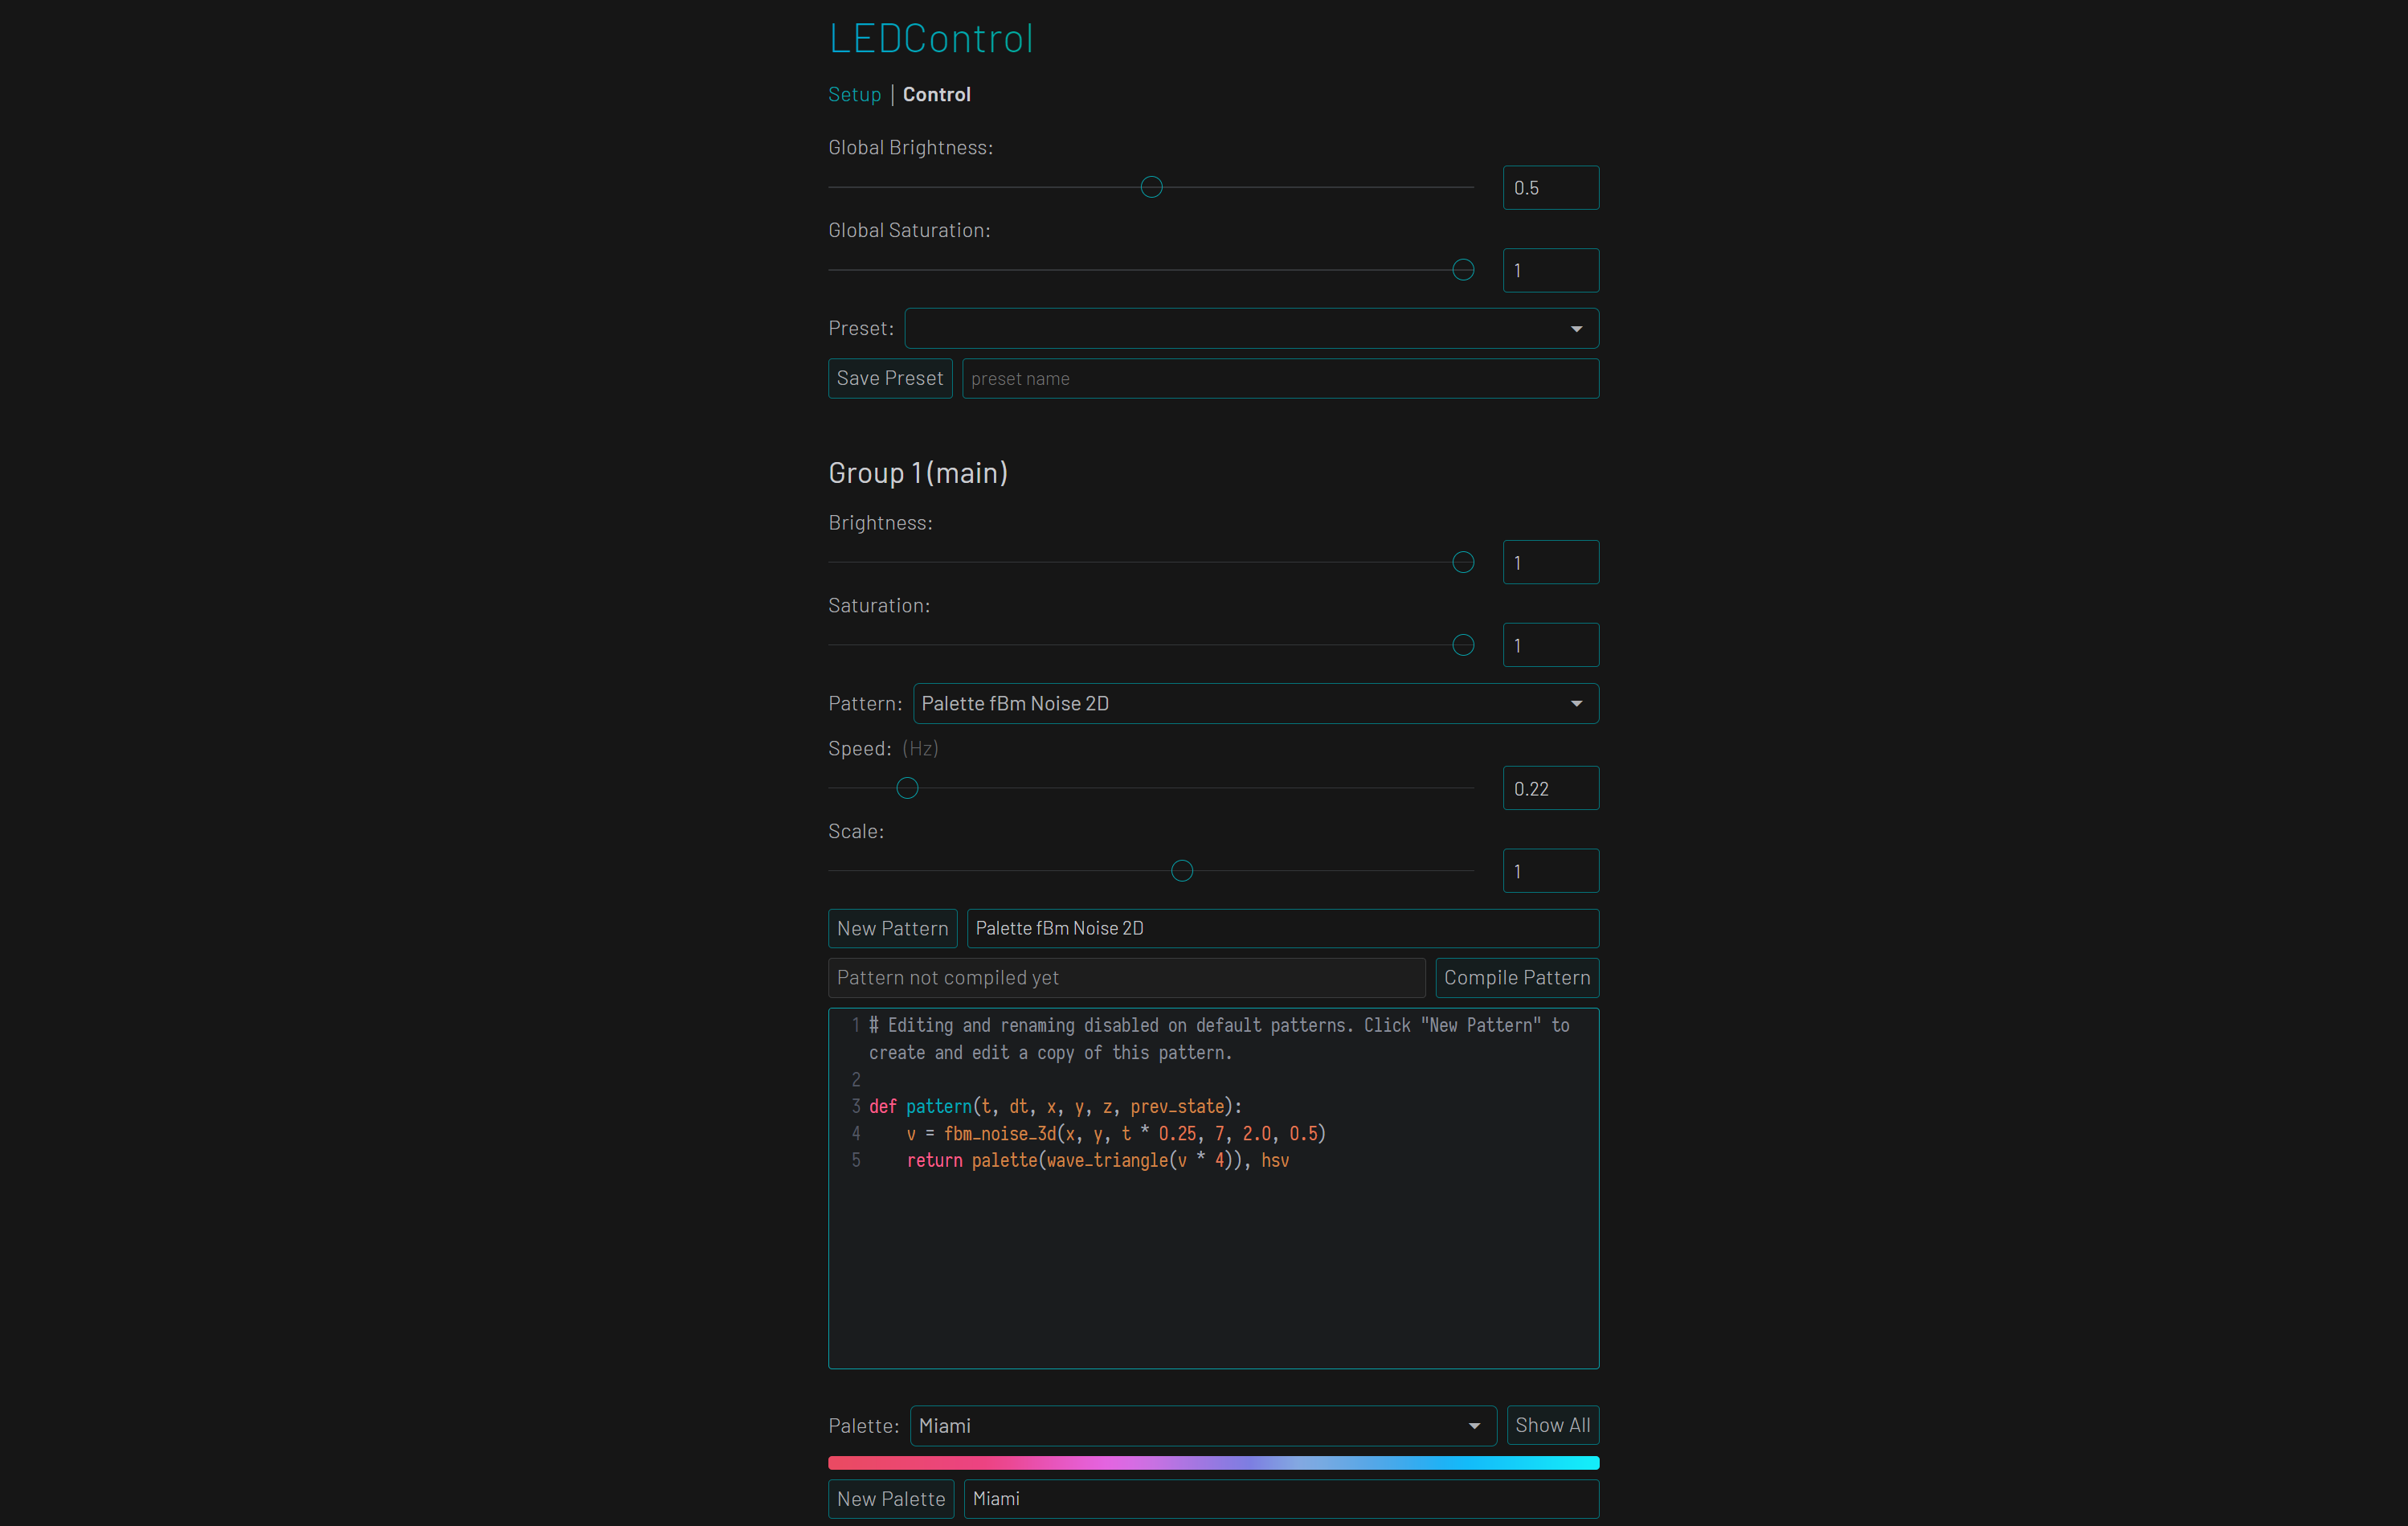The height and width of the screenshot is (1526, 2408).
Task: Open the Palette dropdown showing Miami
Action: coord(1202,1425)
